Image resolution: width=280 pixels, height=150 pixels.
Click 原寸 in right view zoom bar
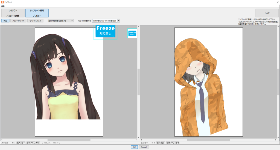click(x=177, y=143)
